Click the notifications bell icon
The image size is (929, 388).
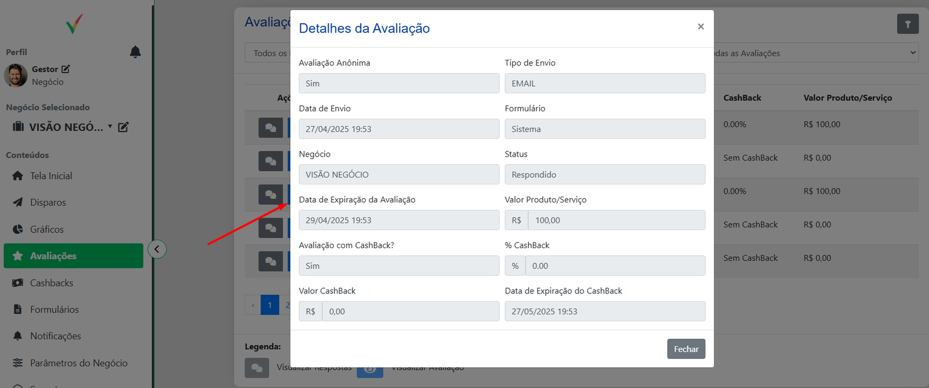click(135, 52)
